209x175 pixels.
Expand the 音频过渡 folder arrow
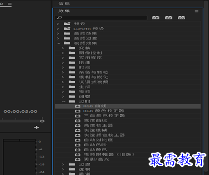[58, 38]
